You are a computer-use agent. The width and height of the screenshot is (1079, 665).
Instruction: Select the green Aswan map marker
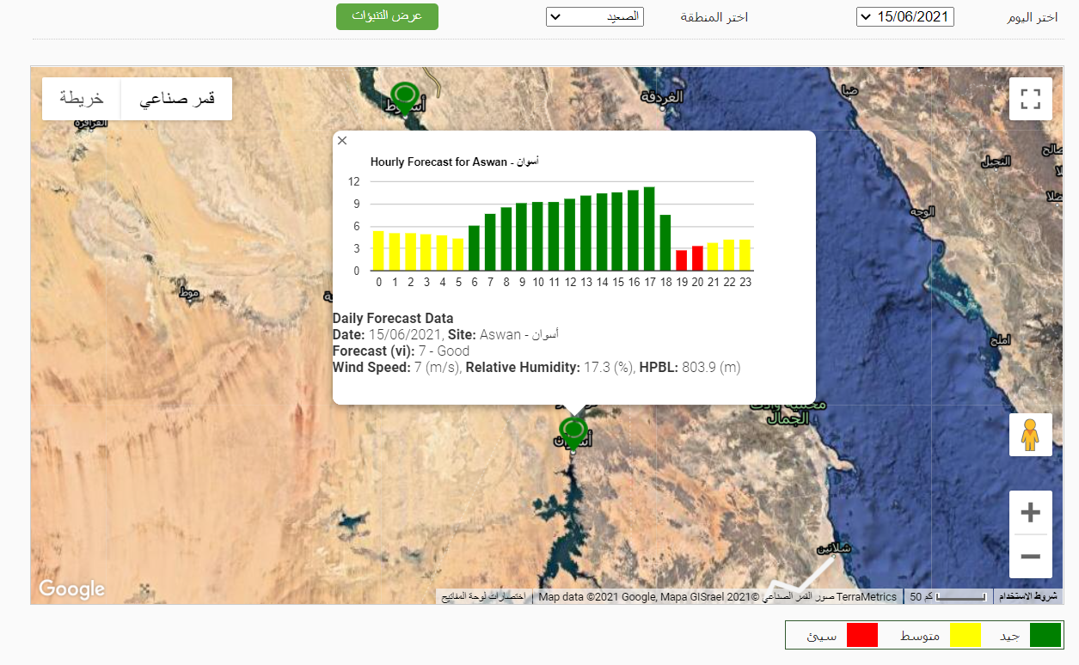573,430
